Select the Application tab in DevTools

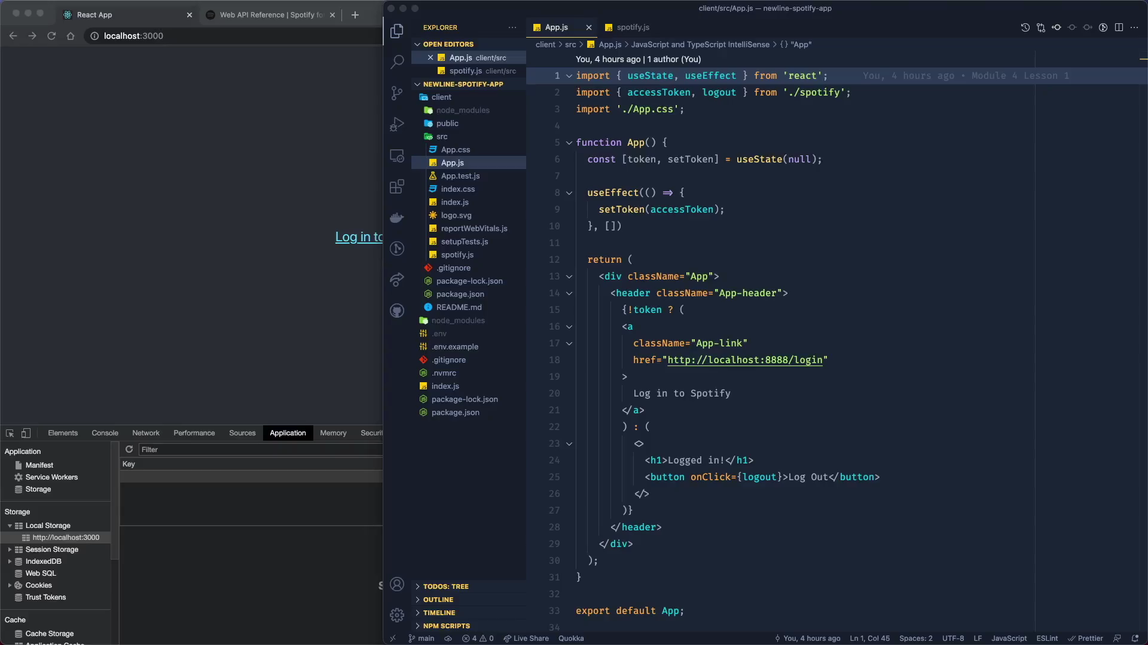coord(288,432)
